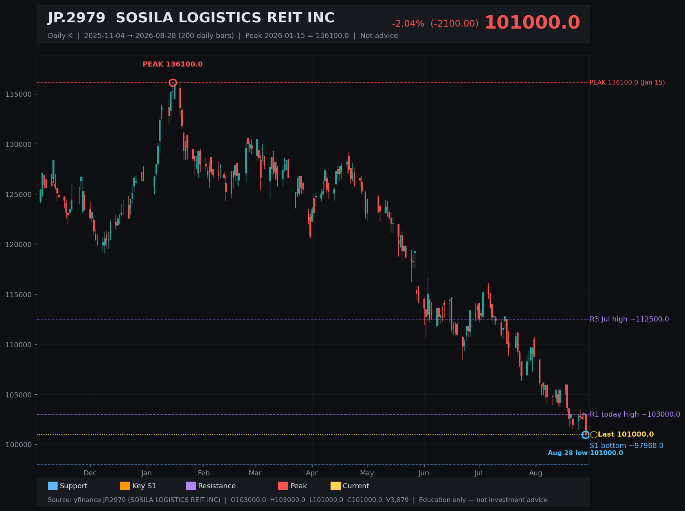This screenshot has height=511, width=685.
Task: Click the large header price '101000.0'
Action: pyautogui.click(x=532, y=22)
